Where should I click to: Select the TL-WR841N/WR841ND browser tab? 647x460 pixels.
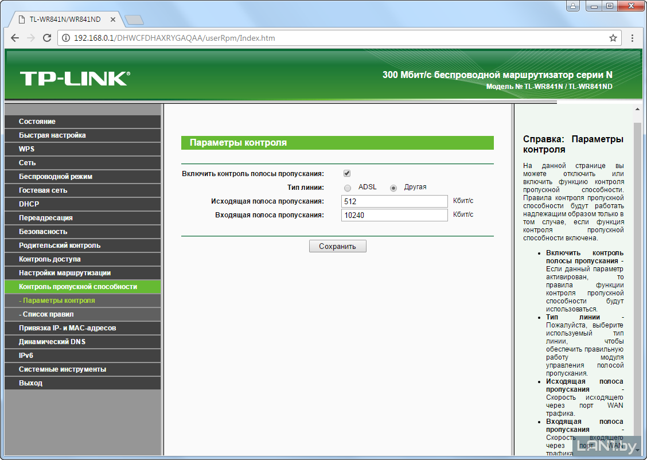pos(66,20)
